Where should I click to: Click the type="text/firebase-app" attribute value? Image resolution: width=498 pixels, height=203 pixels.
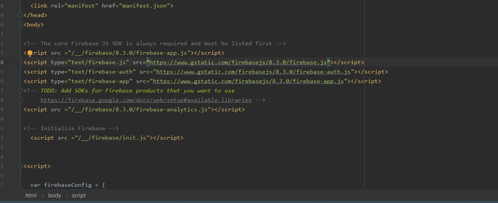point(100,81)
